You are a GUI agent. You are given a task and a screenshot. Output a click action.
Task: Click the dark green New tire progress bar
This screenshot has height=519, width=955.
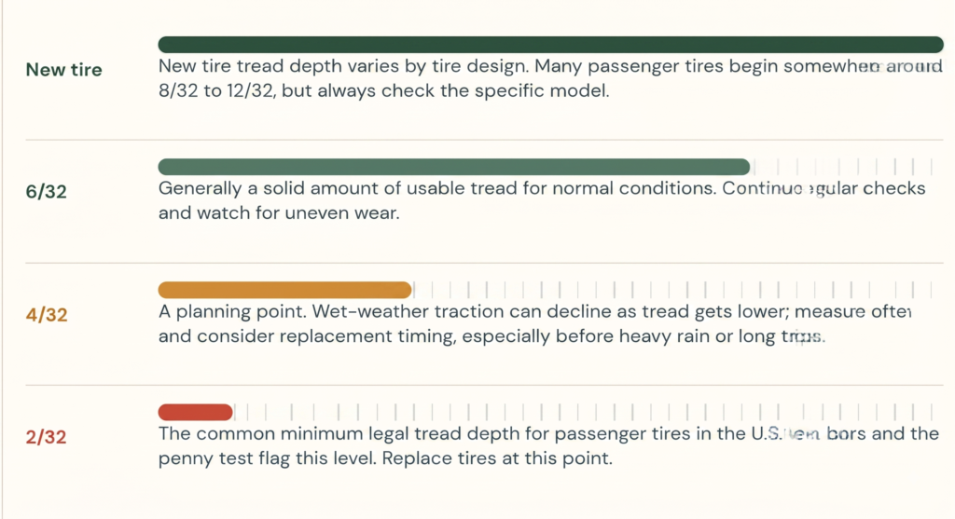click(x=550, y=45)
